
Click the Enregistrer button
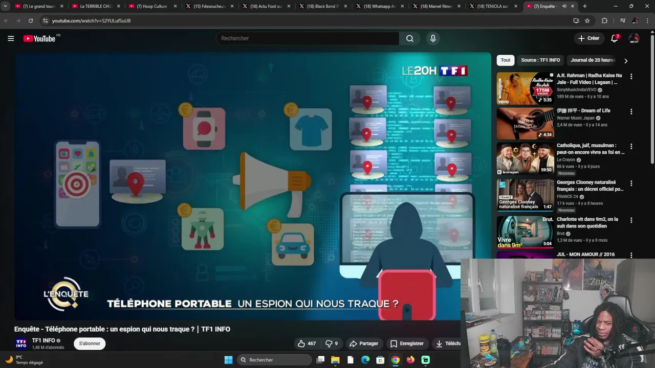click(x=407, y=343)
